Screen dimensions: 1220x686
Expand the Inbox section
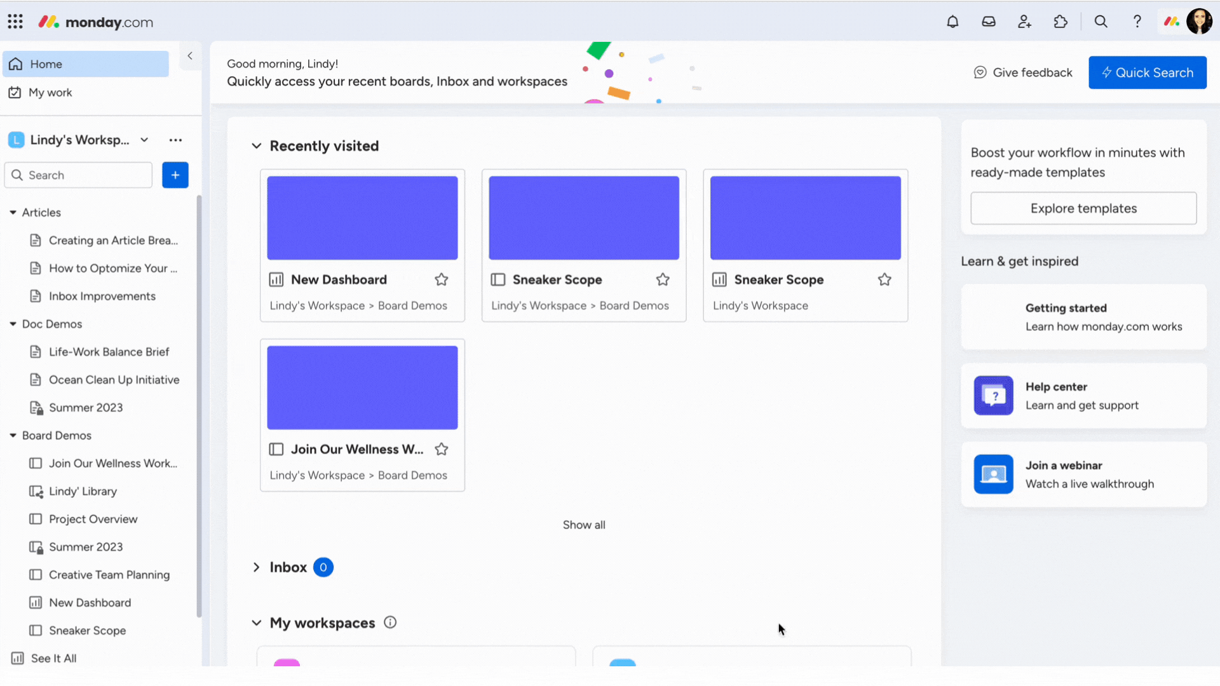[257, 567]
